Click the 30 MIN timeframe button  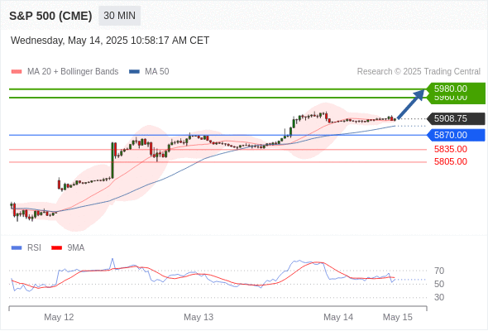point(119,16)
